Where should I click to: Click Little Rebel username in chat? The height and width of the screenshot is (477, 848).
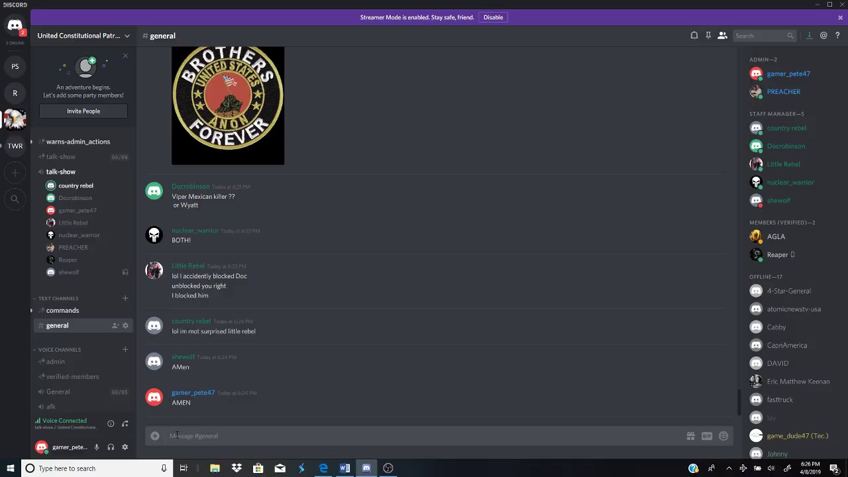pyautogui.click(x=188, y=266)
